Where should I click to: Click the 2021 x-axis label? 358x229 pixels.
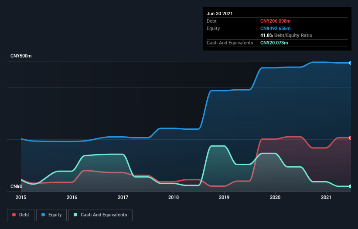(x=326, y=197)
